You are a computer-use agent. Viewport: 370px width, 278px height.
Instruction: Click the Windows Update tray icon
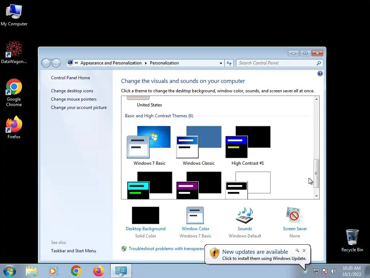click(x=306, y=271)
